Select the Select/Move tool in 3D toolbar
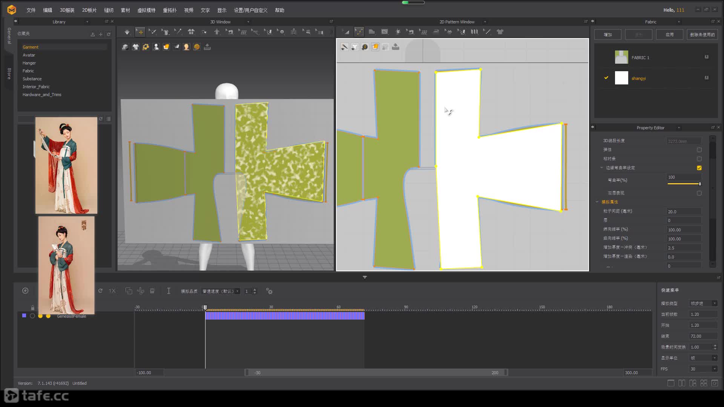Viewport: 724px width, 407px height. pos(140,32)
